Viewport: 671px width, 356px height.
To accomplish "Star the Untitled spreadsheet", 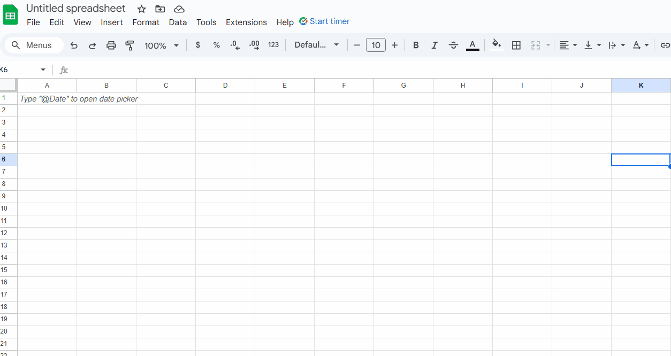I will pos(141,9).
